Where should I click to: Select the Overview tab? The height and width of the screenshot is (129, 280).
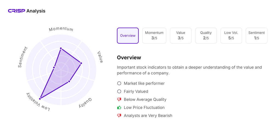tap(128, 36)
